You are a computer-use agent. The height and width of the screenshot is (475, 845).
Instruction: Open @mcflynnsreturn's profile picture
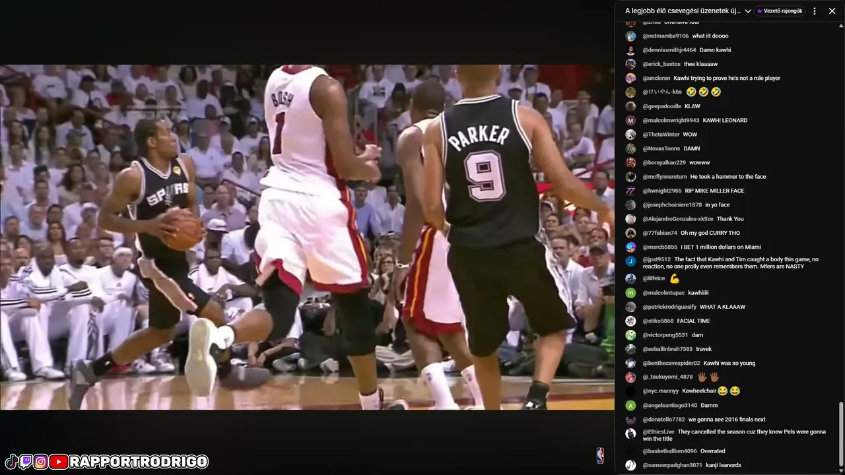click(x=630, y=177)
